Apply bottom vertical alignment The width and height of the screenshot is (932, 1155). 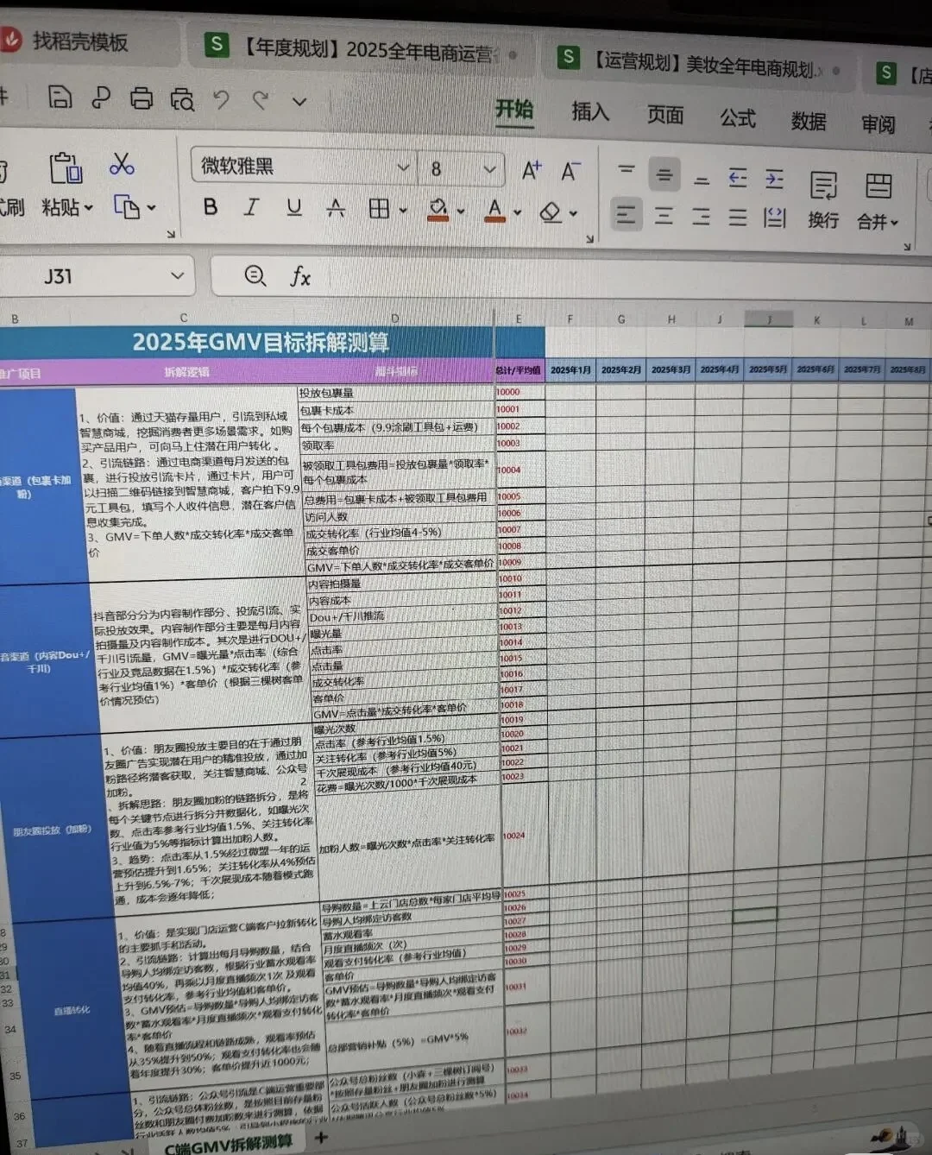[702, 179]
